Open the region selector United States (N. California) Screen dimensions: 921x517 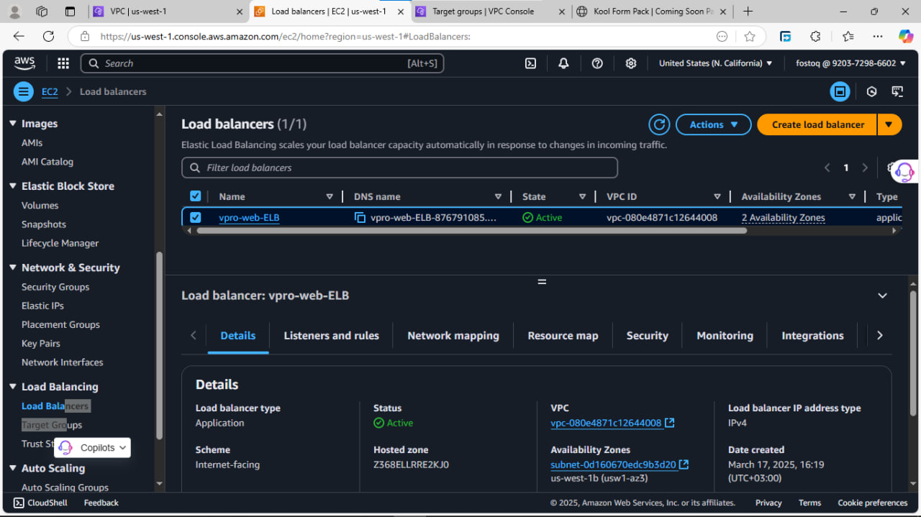pos(715,63)
